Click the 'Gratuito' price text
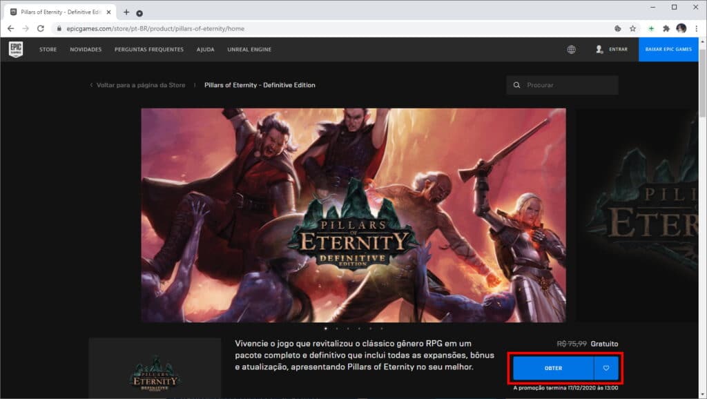The image size is (707, 399). pos(604,344)
